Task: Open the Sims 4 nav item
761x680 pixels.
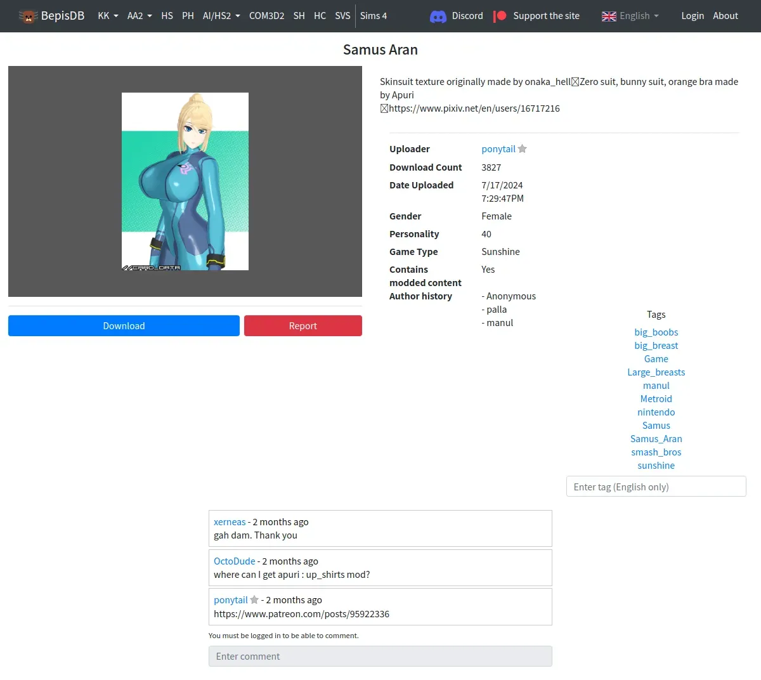Action: click(373, 16)
